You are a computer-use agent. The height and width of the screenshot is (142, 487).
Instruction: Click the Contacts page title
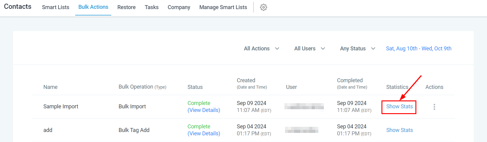pyautogui.click(x=18, y=7)
